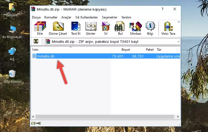Select the mmutils.dll file row
Screen dimensions: 208x132
106,56
